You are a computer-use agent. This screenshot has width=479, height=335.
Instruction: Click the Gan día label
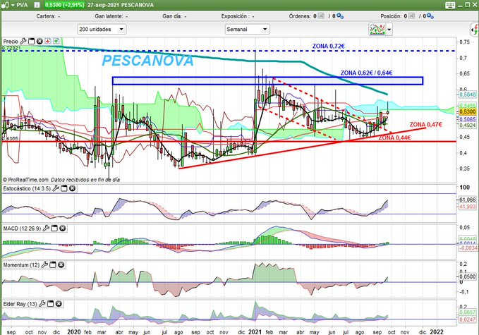click(172, 16)
